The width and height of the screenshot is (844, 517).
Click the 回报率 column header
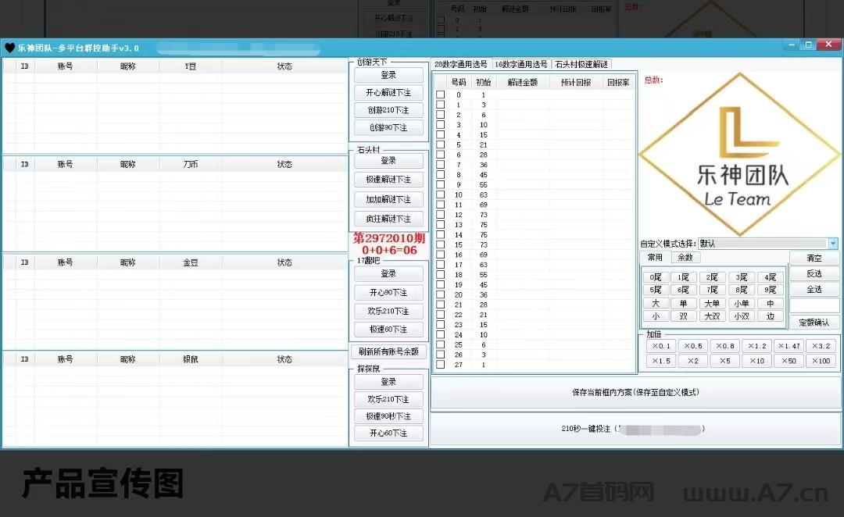(618, 82)
